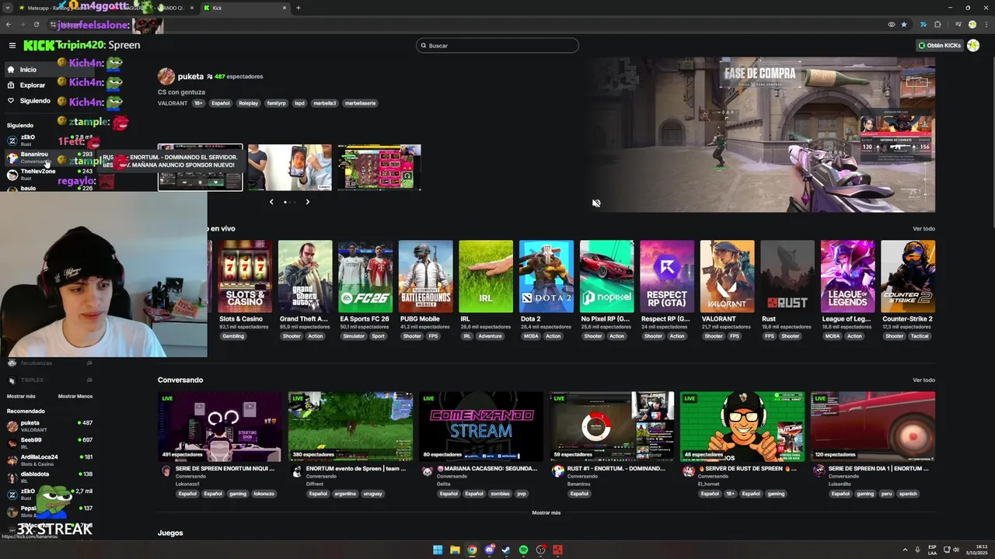
Task: Open Bananirou RUST #1 stream thumbnail
Action: (612, 427)
